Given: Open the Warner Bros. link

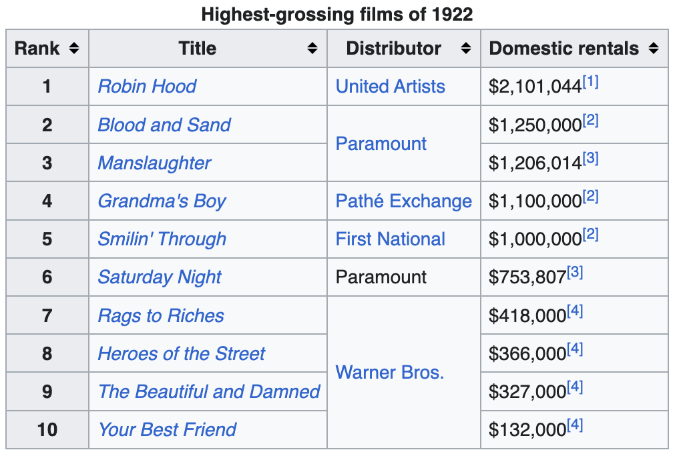Looking at the screenshot, I should (389, 372).
